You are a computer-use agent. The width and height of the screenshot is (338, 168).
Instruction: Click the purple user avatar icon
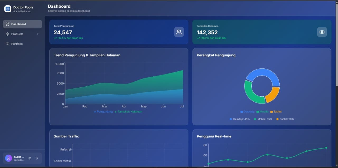(8, 158)
